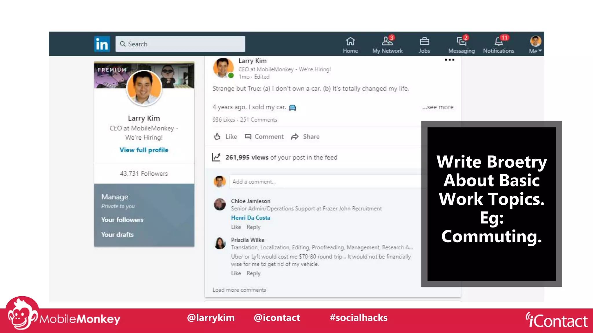Image resolution: width=593 pixels, height=333 pixels.
Task: Click the LinkedIn logo icon
Action: pyautogui.click(x=102, y=44)
